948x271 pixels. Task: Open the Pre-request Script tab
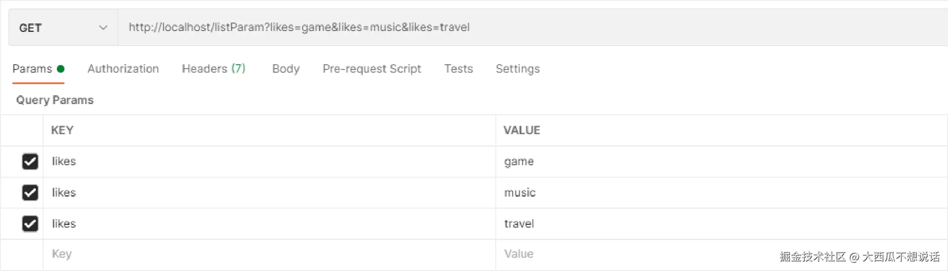pos(371,69)
